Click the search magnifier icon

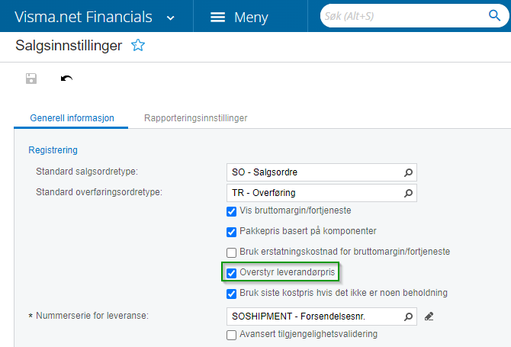click(493, 16)
